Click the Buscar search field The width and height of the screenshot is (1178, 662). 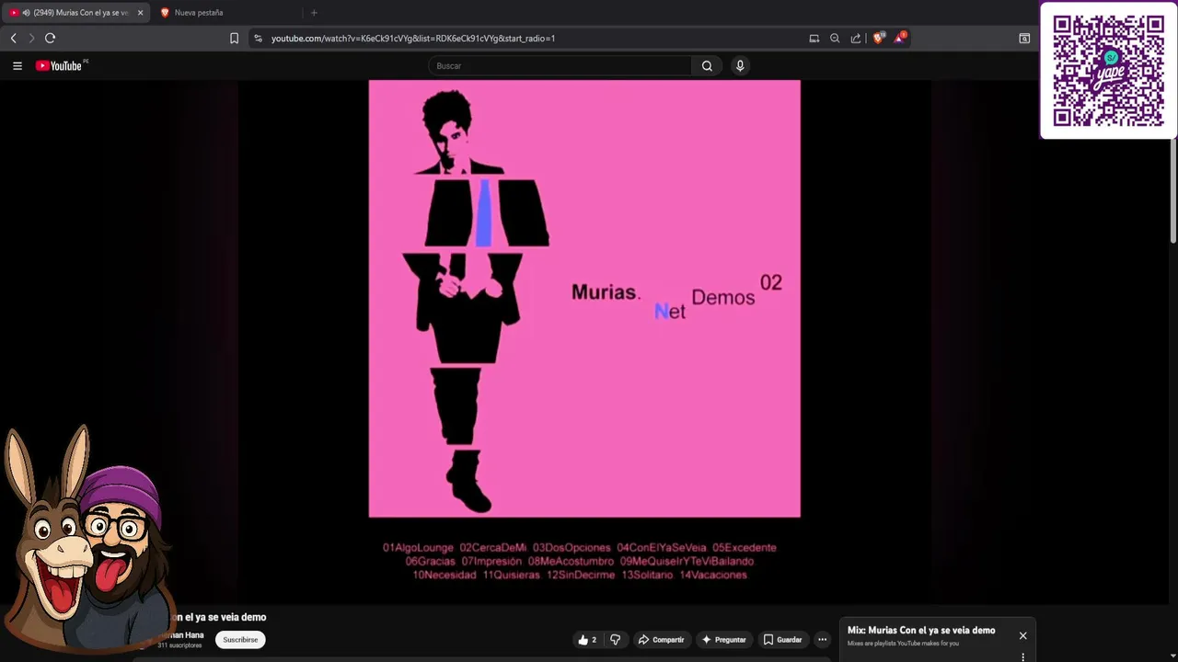pyautogui.click(x=560, y=66)
